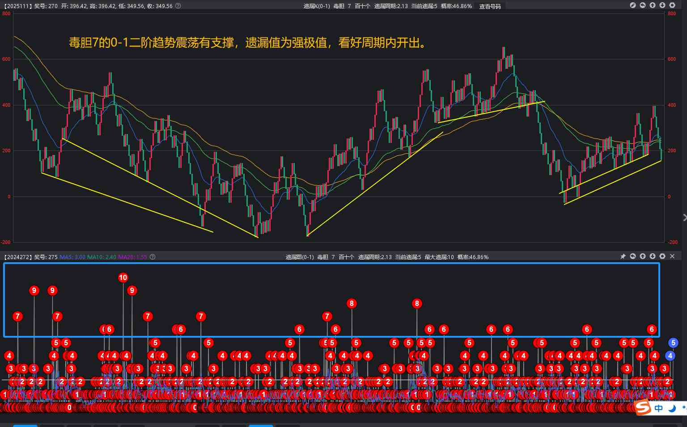Select the blue 4 omission marker
Image resolution: width=687 pixels, height=427 pixels.
click(x=670, y=356)
